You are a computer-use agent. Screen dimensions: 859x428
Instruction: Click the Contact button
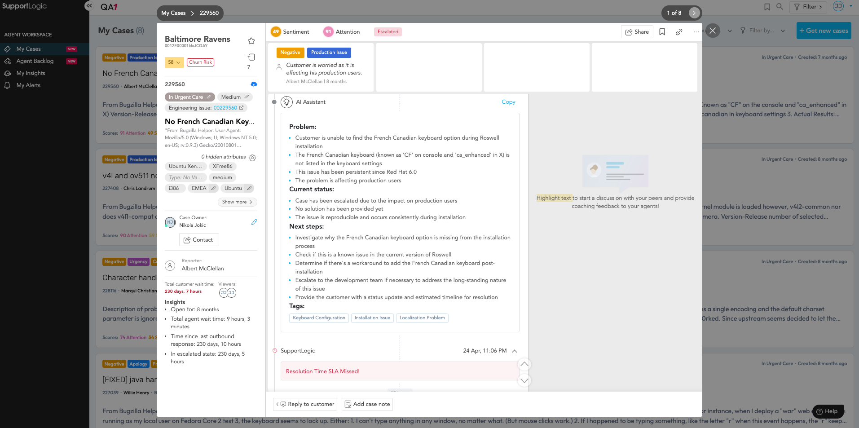point(199,240)
